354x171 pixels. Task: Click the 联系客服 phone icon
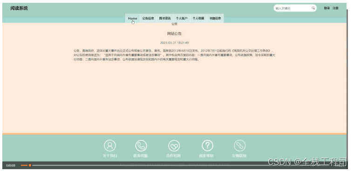tap(141, 145)
